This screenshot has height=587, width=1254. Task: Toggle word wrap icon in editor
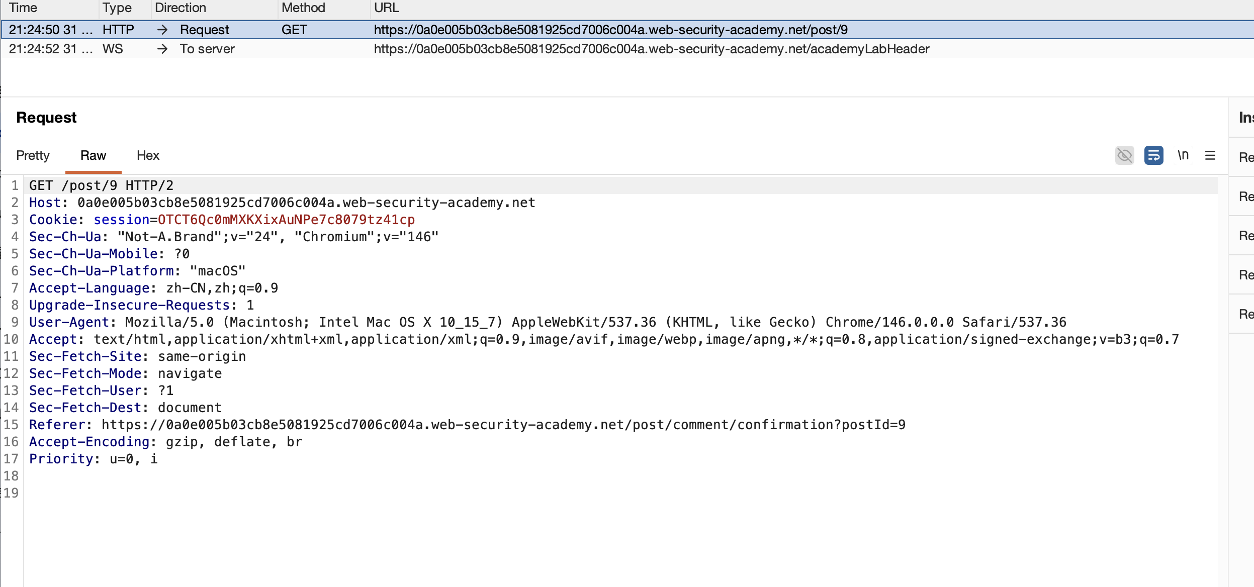tap(1153, 155)
